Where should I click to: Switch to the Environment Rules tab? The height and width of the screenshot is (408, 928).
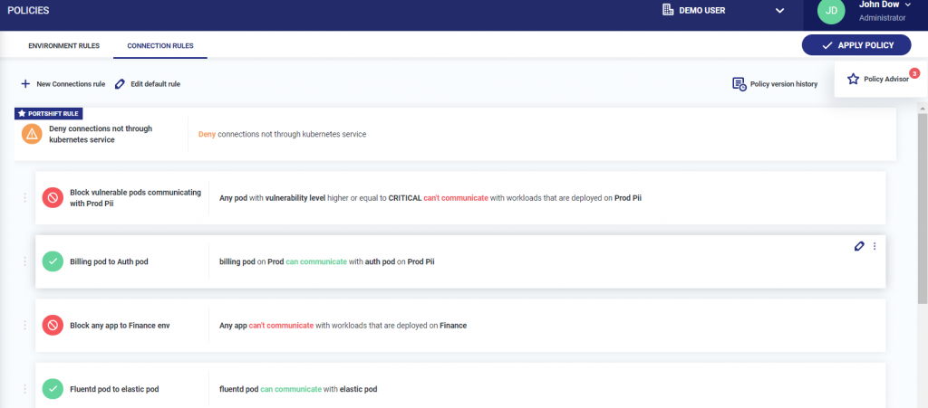pyautogui.click(x=63, y=45)
